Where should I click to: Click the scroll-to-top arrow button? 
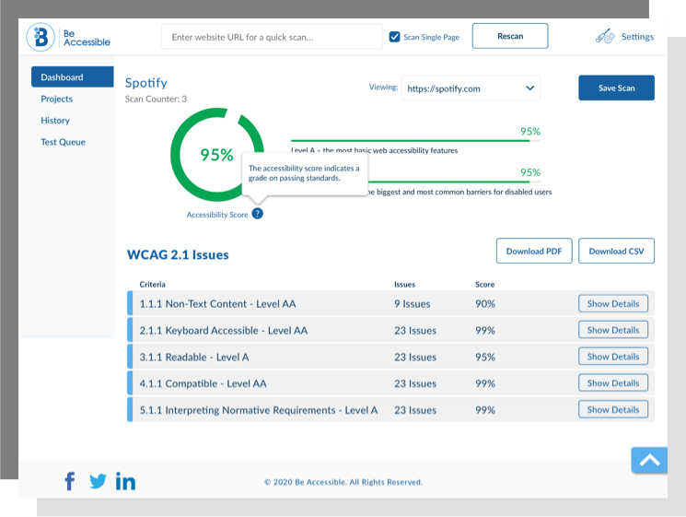pos(649,460)
